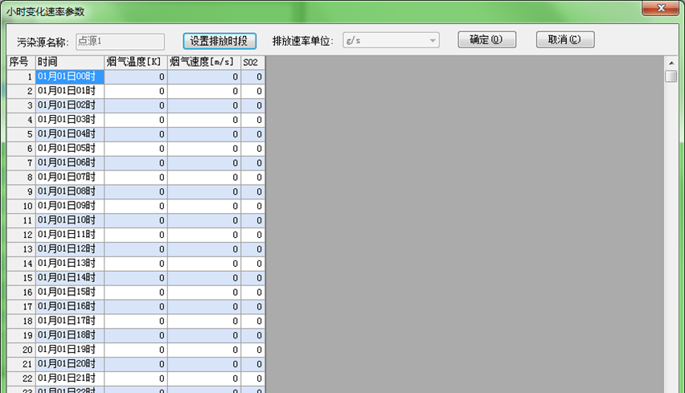Viewport: 685px width, 393px height.
Task: Select the SO2 column header
Action: click(252, 62)
